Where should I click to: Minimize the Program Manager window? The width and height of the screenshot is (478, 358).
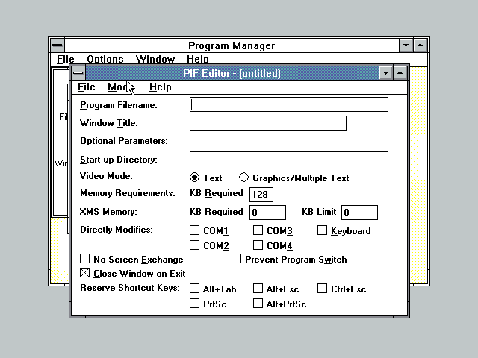(406, 45)
